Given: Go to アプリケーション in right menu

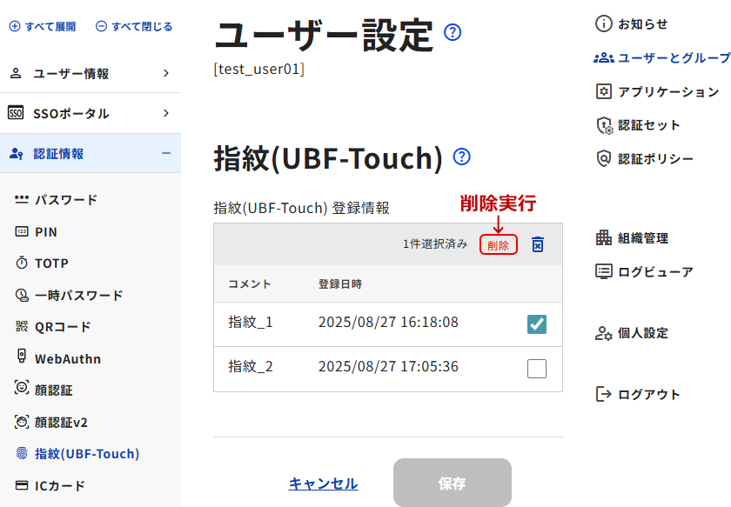Looking at the screenshot, I should [667, 91].
